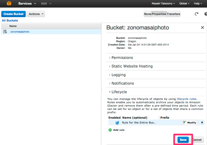Select the None view tab

(147, 14)
